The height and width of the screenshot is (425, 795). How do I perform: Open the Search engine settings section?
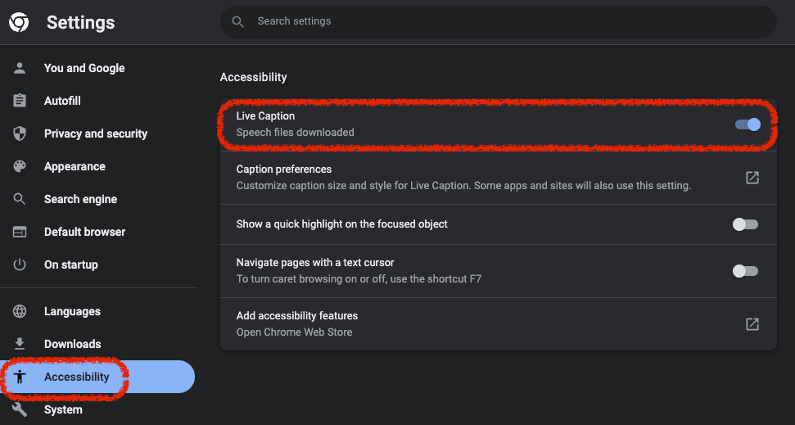click(80, 199)
